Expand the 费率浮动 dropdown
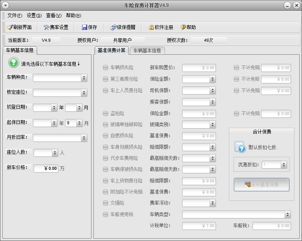Image resolution: width=302 pixels, height=241 pixels. (199, 203)
